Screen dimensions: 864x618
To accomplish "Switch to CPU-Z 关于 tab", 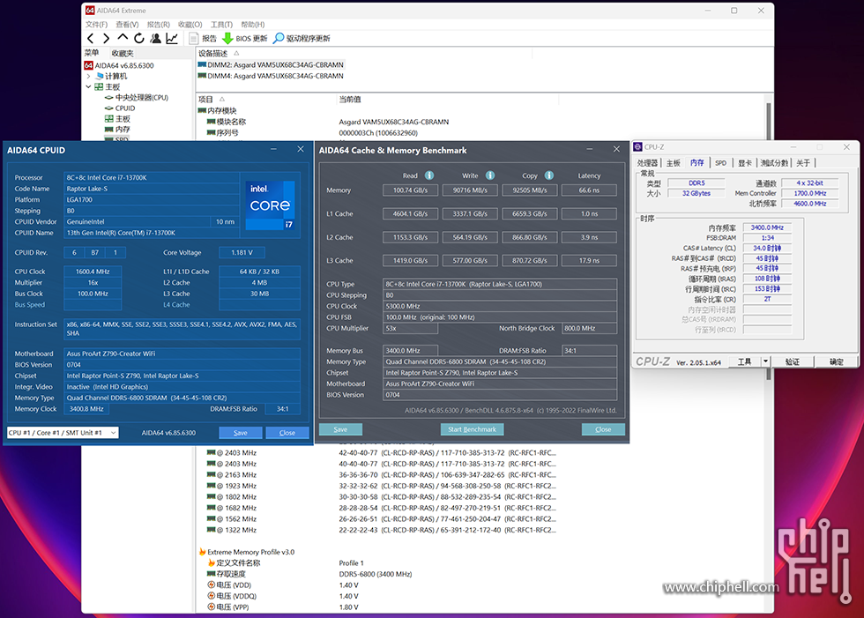I will (x=803, y=162).
